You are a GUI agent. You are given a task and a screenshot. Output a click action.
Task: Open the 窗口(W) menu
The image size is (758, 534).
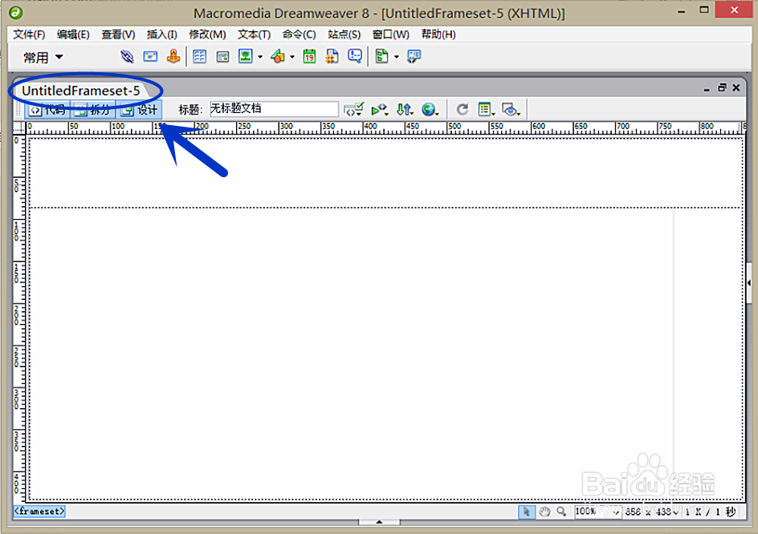tap(390, 34)
